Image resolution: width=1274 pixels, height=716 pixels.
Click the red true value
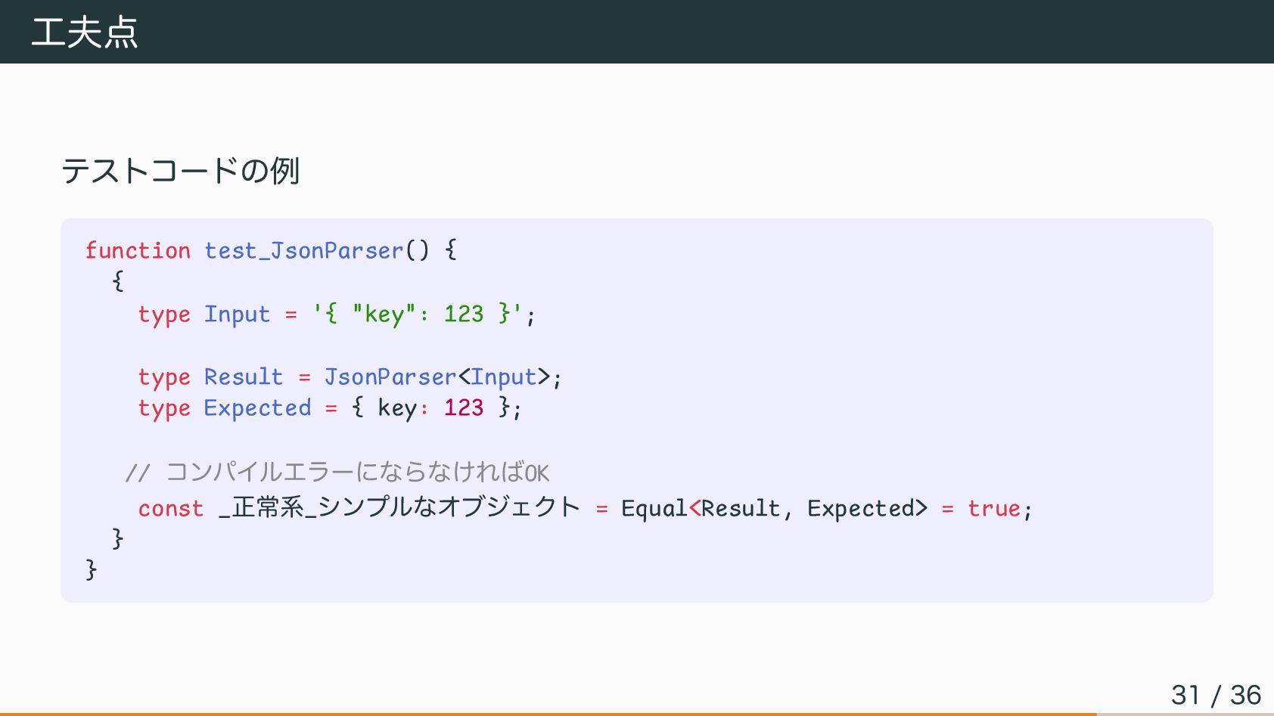[994, 508]
